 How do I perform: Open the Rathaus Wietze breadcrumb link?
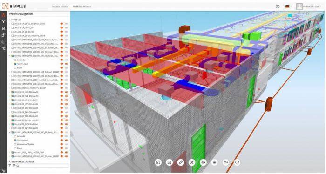82,7
